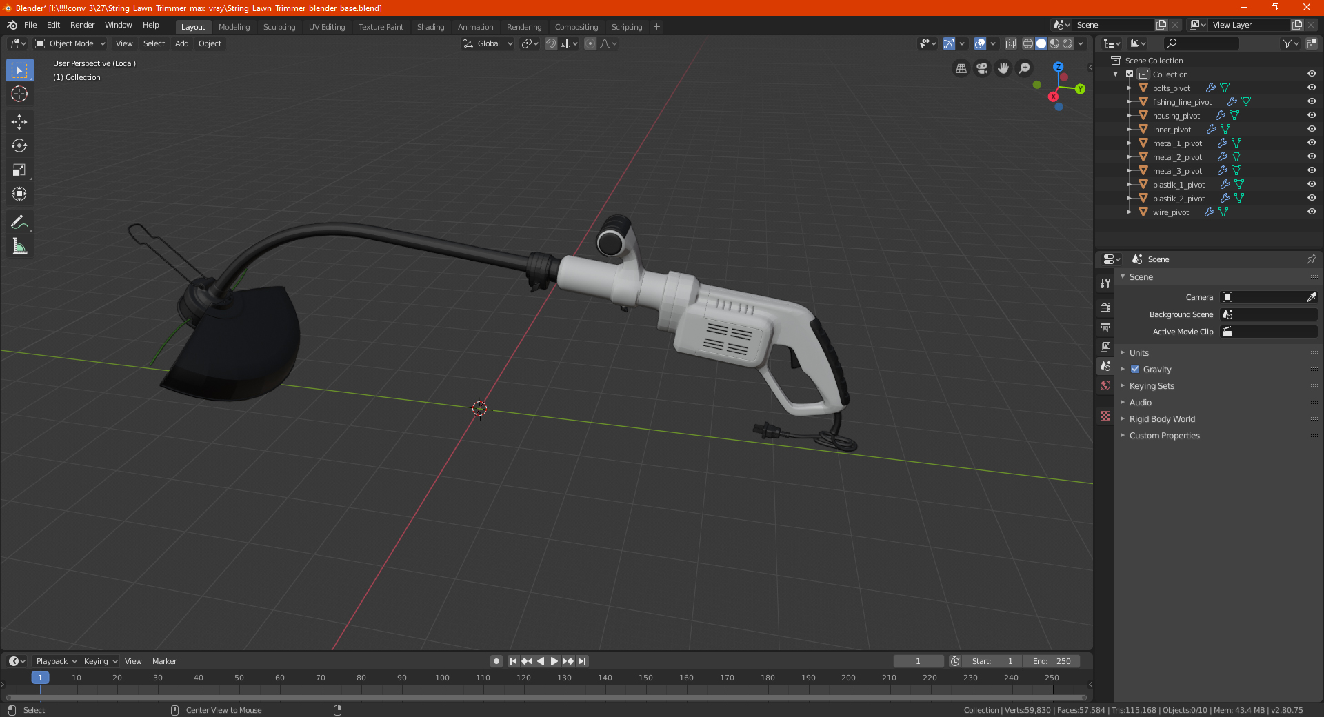Select the Transform tool
1324x717 pixels.
coord(19,194)
